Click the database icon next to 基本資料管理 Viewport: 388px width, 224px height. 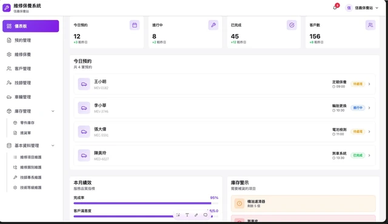[x=9, y=146]
